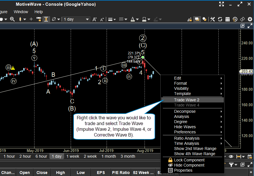Click the zoom out magnifier icon
The image size is (254, 176).
(x=12, y=19)
